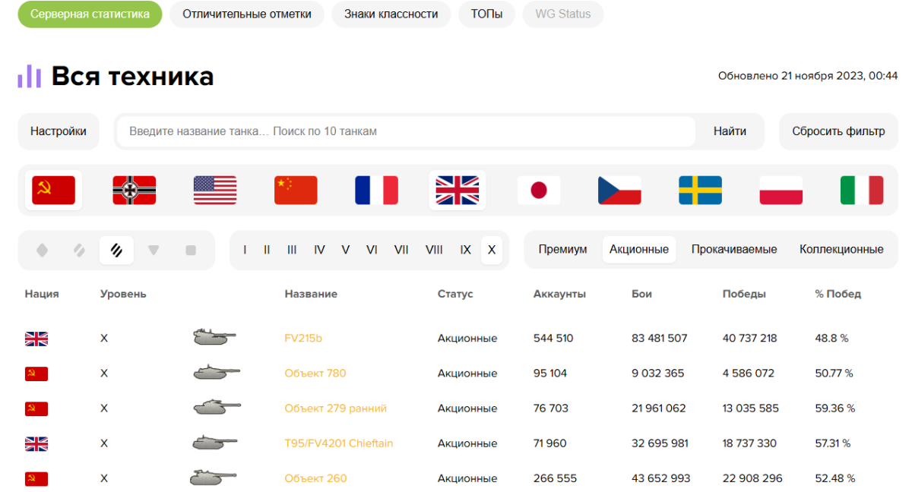Select the USSR flag nation filter
This screenshot has height=492, width=912.
pyautogui.click(x=53, y=190)
